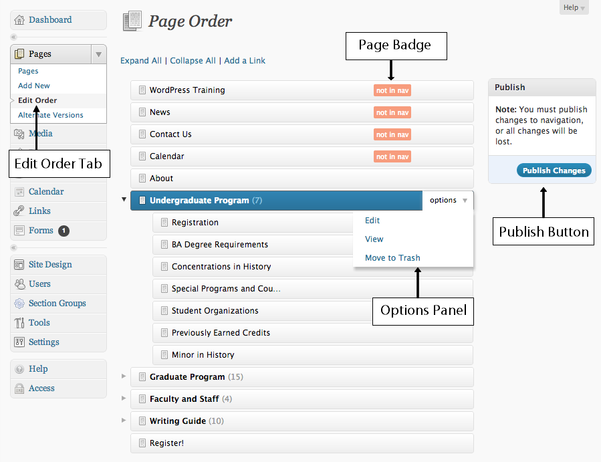
Task: Expand the Faculty and Staff section
Action: coord(124,398)
